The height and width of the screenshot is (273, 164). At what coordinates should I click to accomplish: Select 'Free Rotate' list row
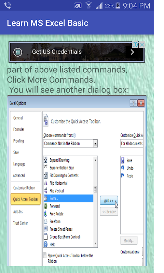(x=68, y=214)
